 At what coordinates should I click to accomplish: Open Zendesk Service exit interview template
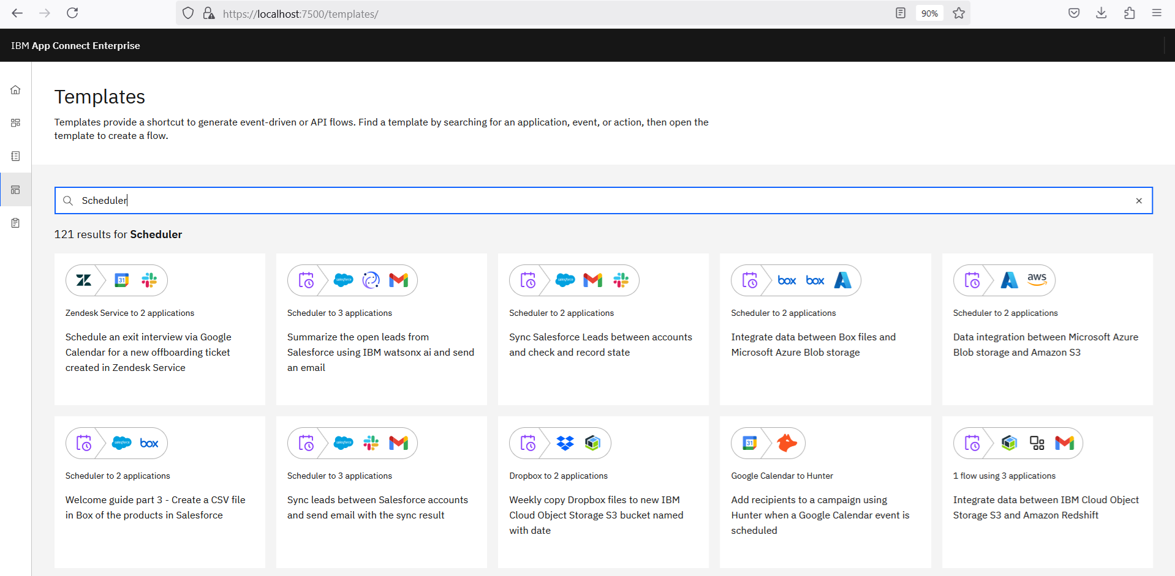click(x=160, y=329)
